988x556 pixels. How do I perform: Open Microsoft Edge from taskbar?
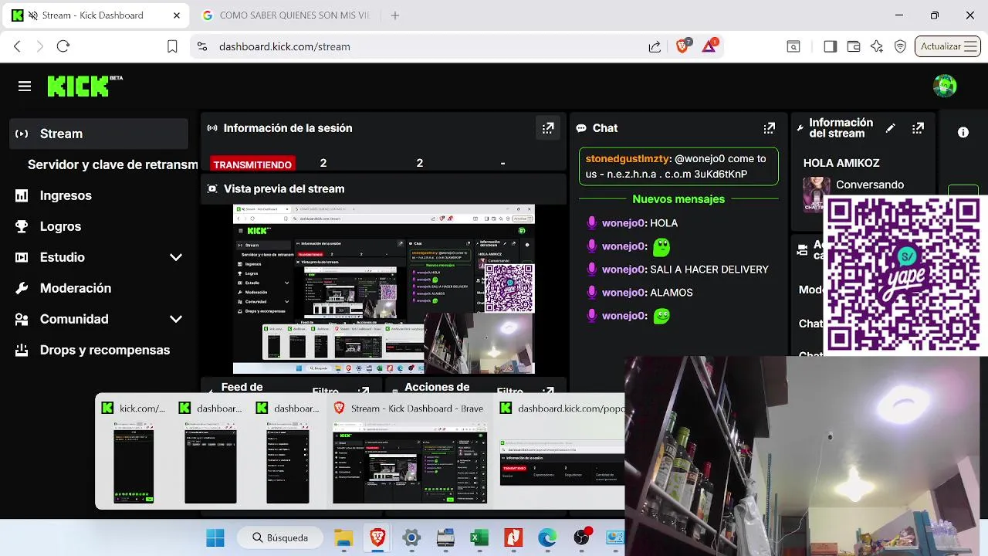click(x=547, y=537)
